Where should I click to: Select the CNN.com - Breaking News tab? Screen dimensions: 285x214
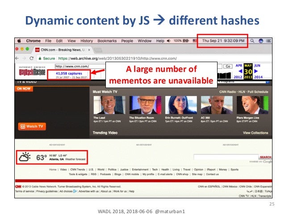(63, 50)
